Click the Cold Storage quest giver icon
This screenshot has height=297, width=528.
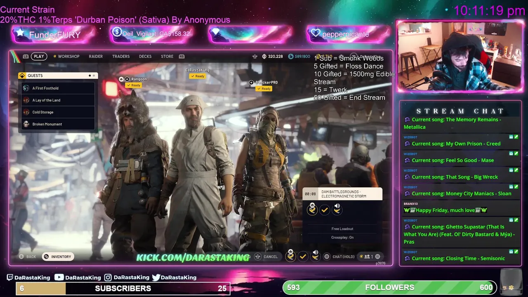tap(26, 112)
